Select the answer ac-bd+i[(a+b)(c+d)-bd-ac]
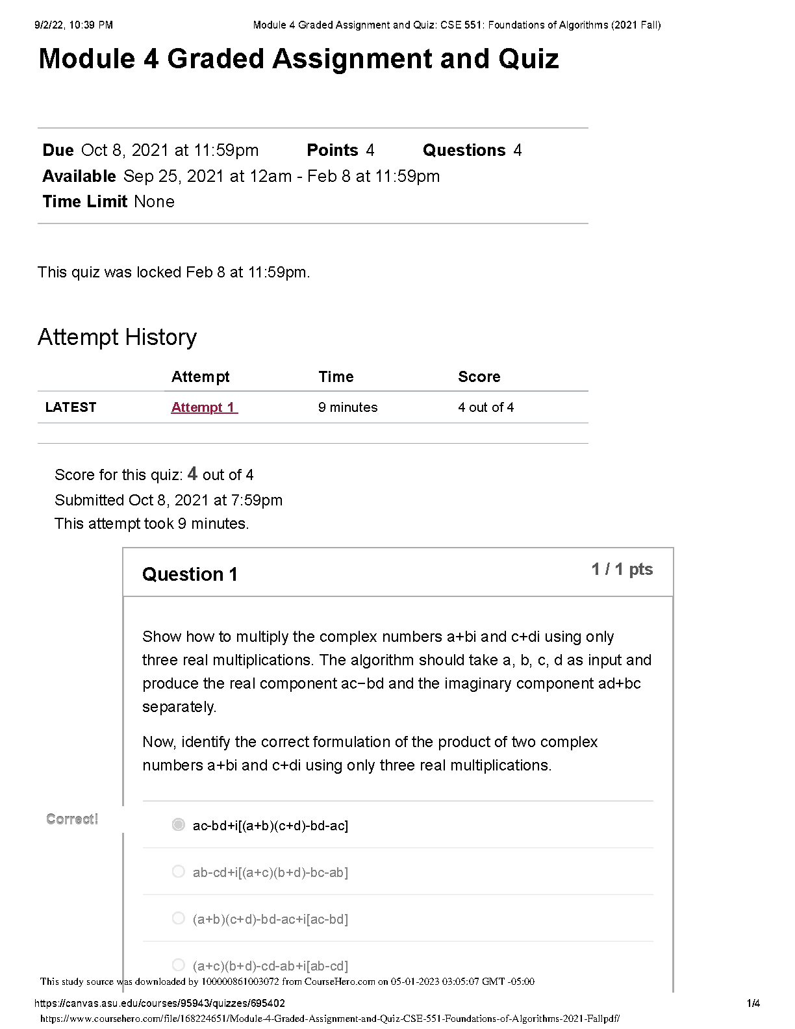The width and height of the screenshot is (795, 1029). pyautogui.click(x=179, y=824)
